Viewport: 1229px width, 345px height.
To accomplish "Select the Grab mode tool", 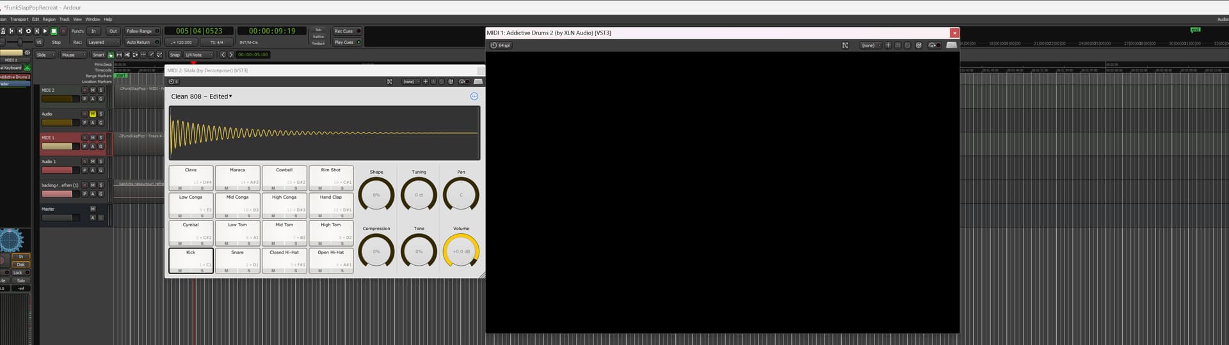I will click(x=111, y=55).
